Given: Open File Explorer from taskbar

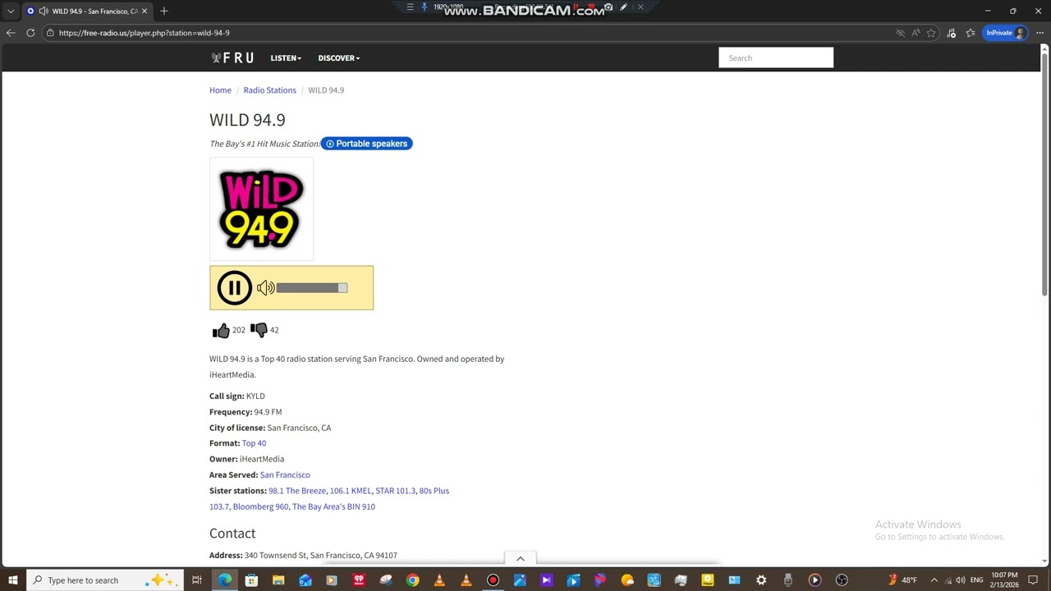Looking at the screenshot, I should [278, 580].
